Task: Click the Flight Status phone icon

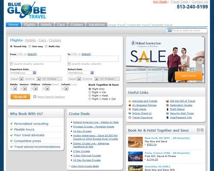Action: pos(167,109)
